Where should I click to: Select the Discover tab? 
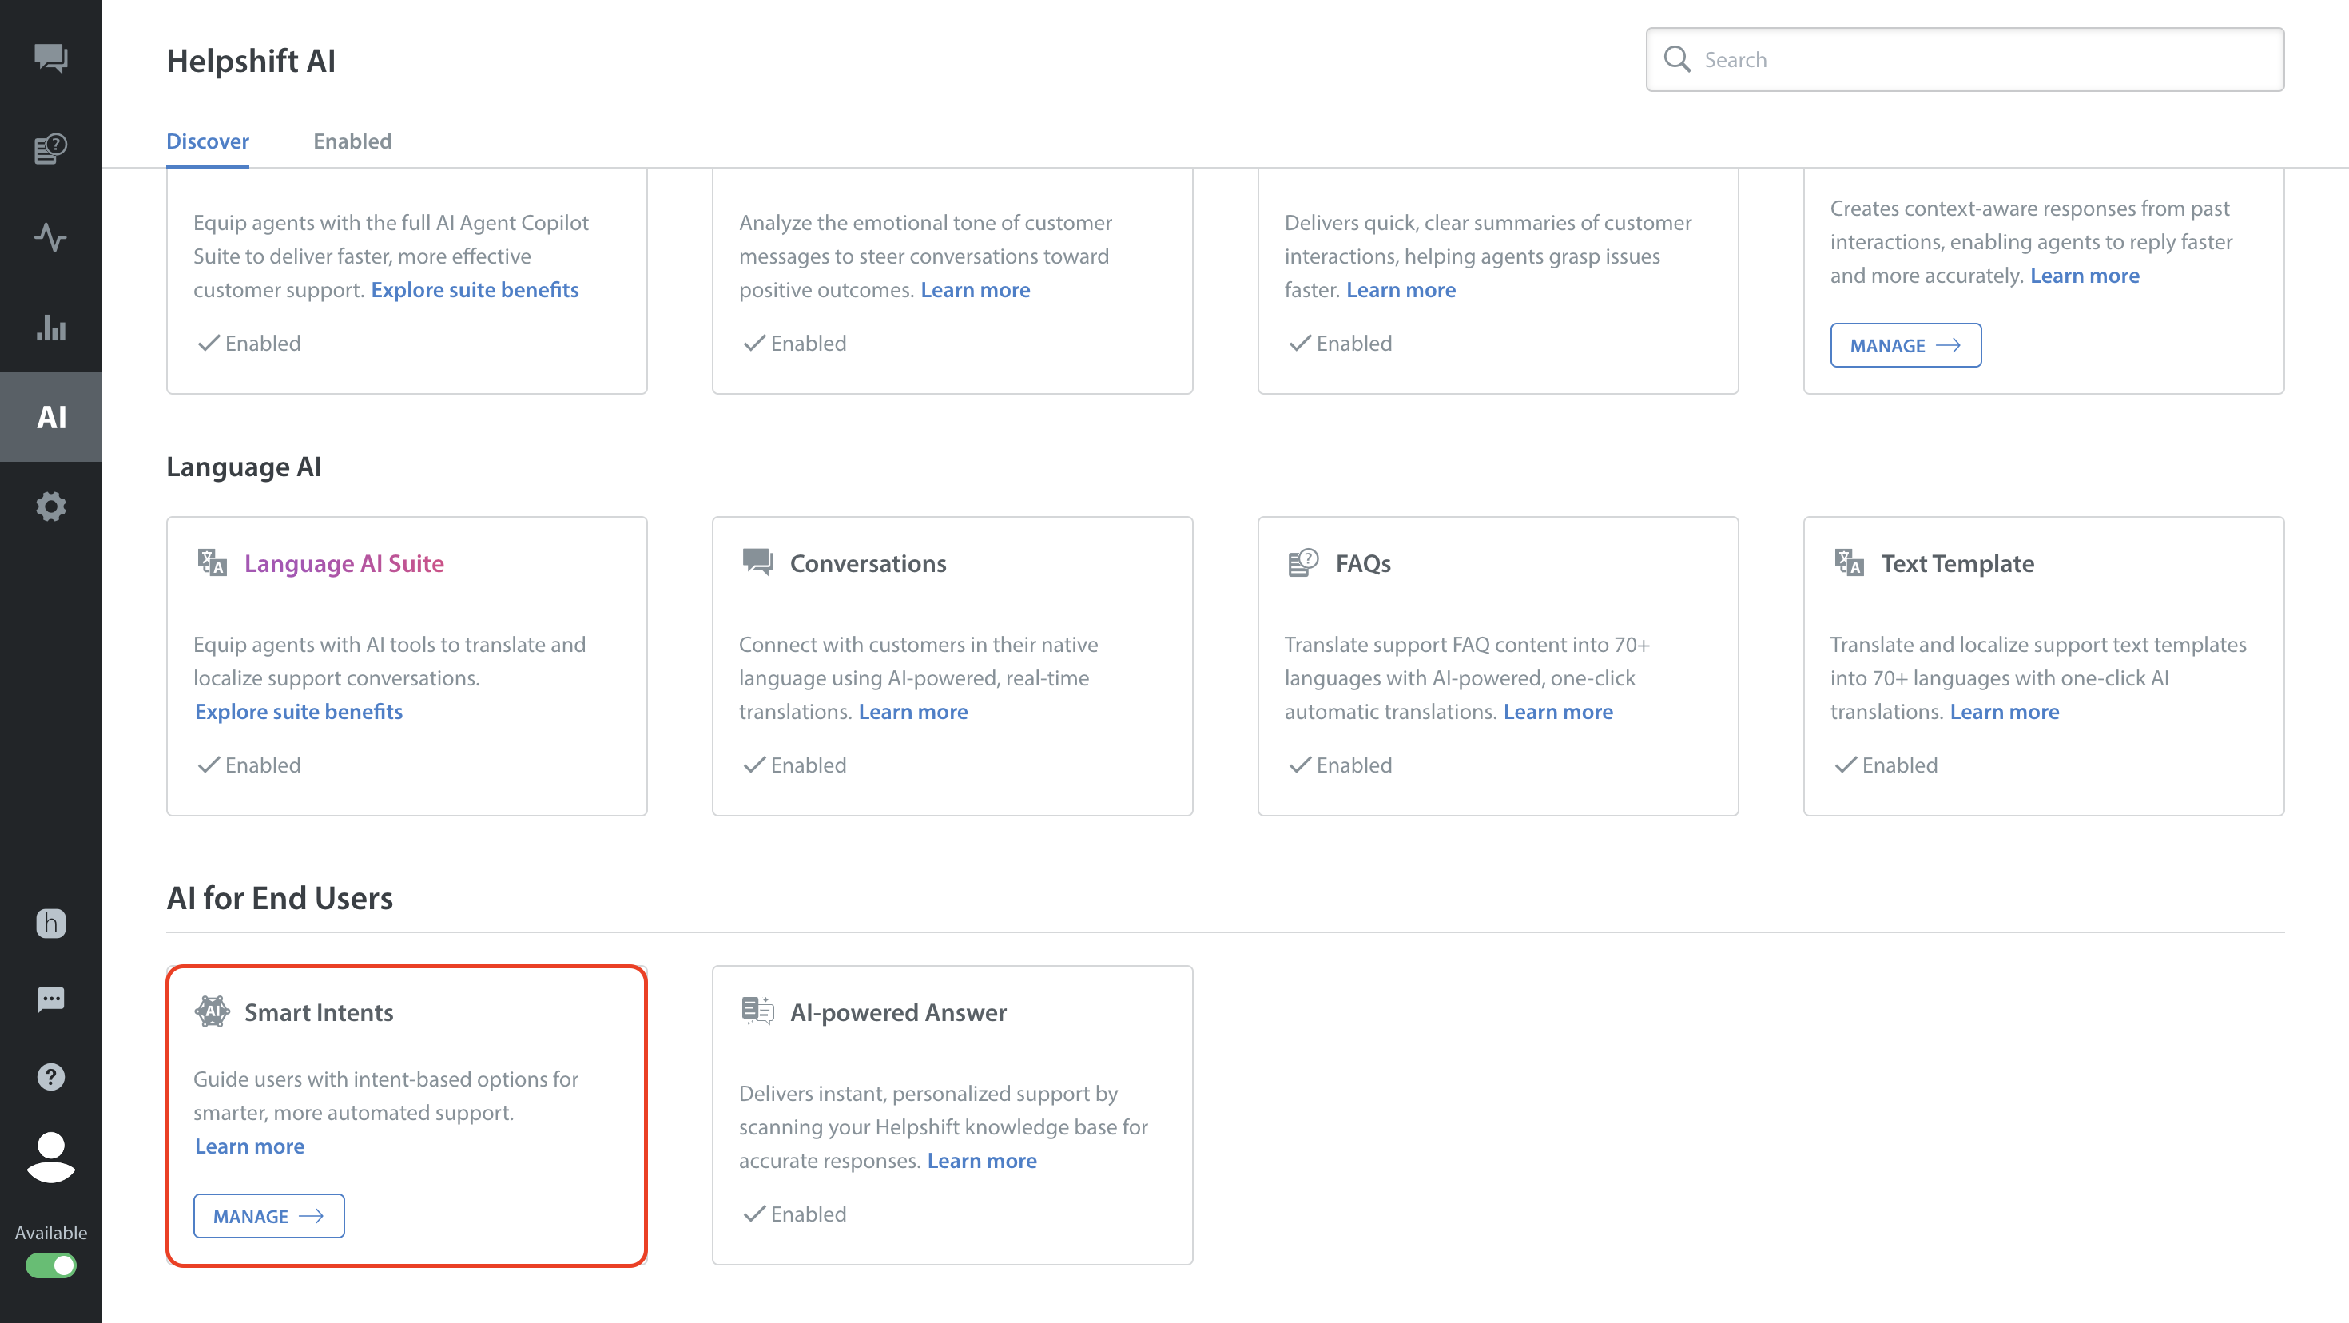pos(207,141)
